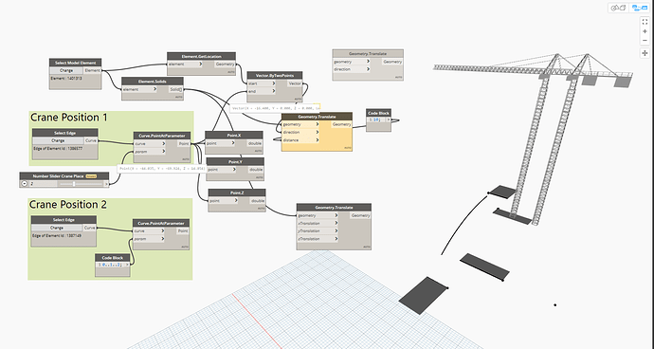Click the Code Block 0..1..2 text
This screenshot has height=349, width=654.
pyautogui.click(x=112, y=265)
